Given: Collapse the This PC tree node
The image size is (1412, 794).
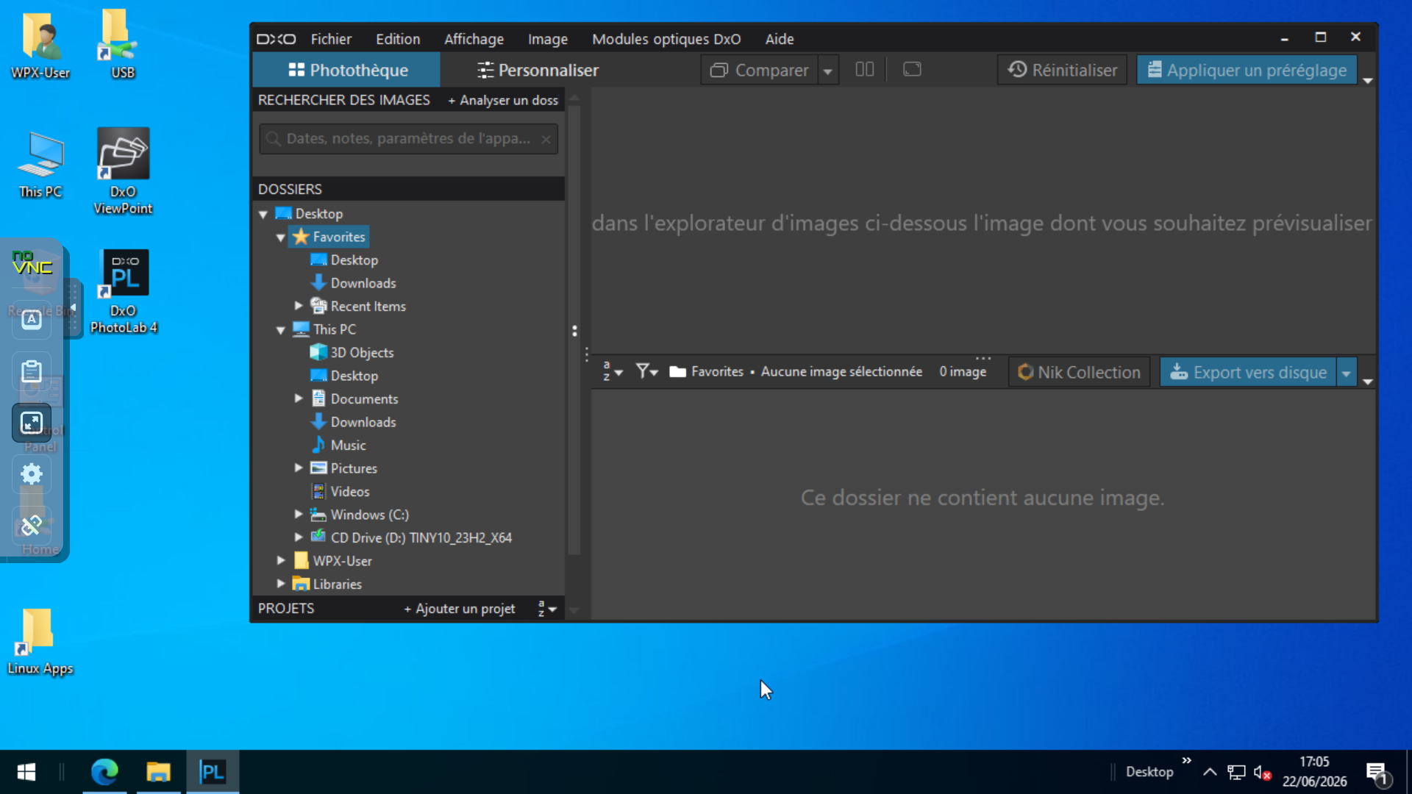Looking at the screenshot, I should (280, 330).
